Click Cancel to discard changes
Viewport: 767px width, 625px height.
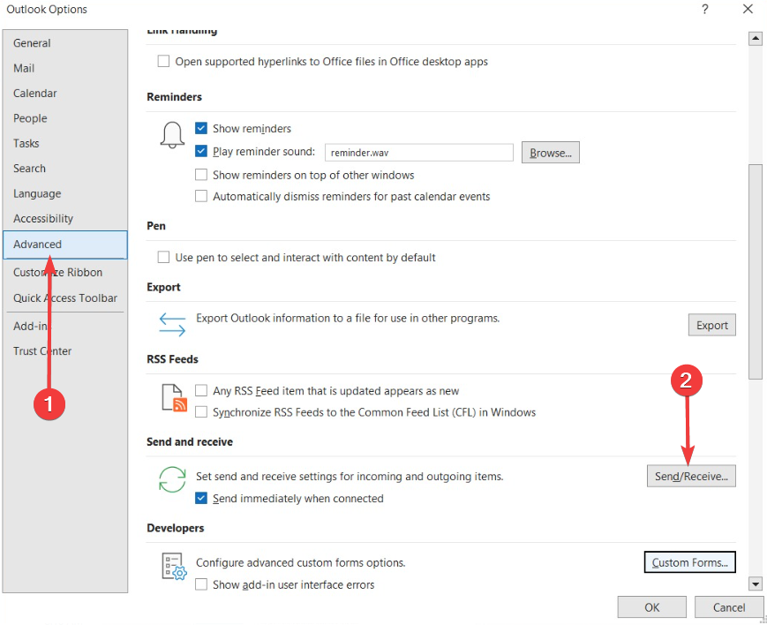point(729,607)
